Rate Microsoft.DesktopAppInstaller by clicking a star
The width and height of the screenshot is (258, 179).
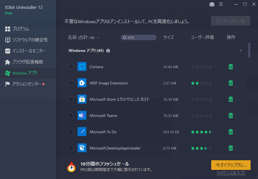[x=202, y=148]
